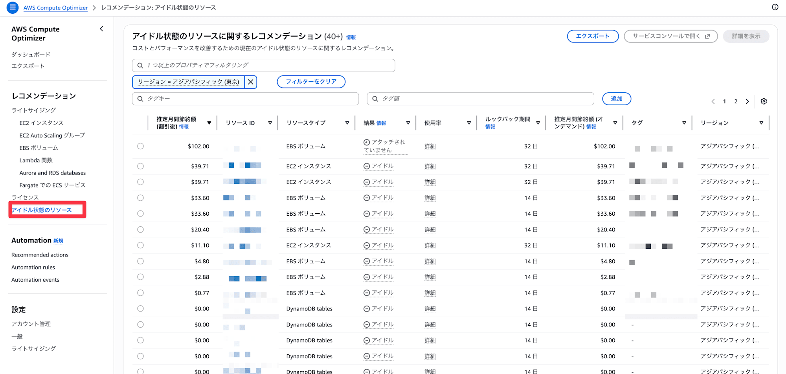Open Recommended actions under Automation

[40, 255]
